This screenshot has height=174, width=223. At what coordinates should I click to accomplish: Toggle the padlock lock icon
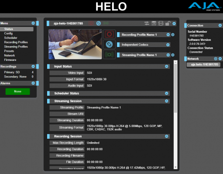tap(168, 23)
